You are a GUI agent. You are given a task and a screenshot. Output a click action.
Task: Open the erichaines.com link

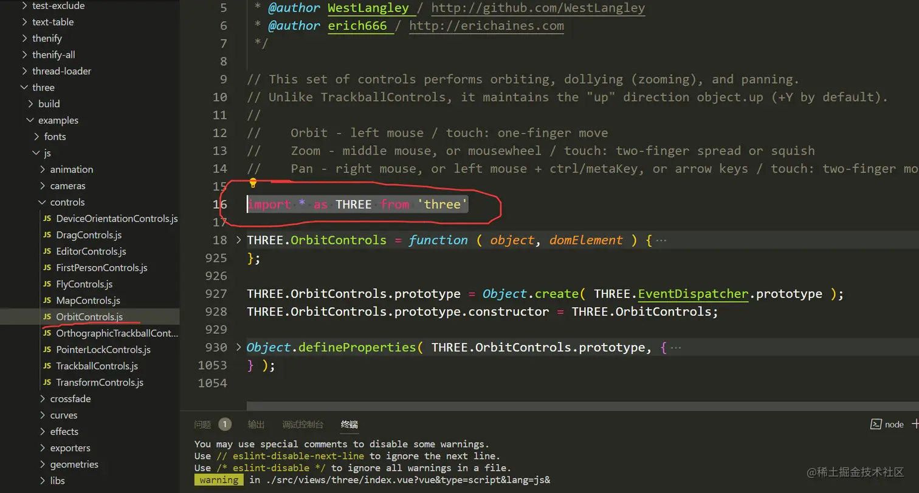[486, 26]
